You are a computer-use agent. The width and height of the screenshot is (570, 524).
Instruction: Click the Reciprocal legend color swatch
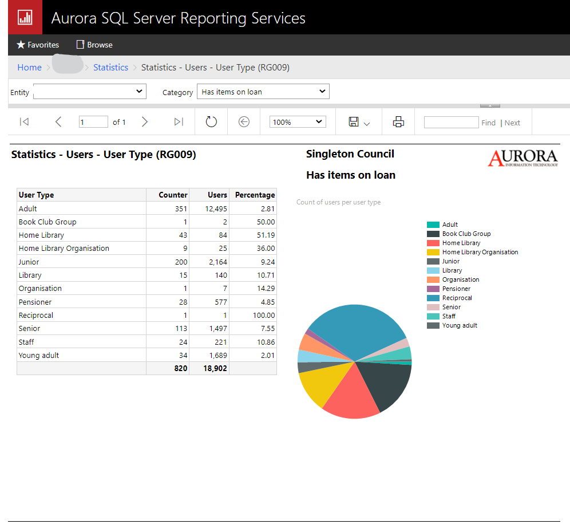(433, 298)
